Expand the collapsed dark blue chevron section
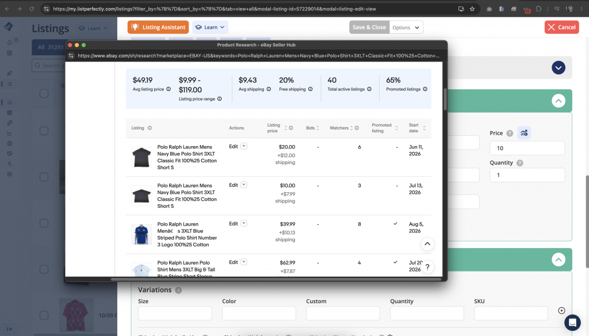The height and width of the screenshot is (336, 589). pyautogui.click(x=559, y=68)
